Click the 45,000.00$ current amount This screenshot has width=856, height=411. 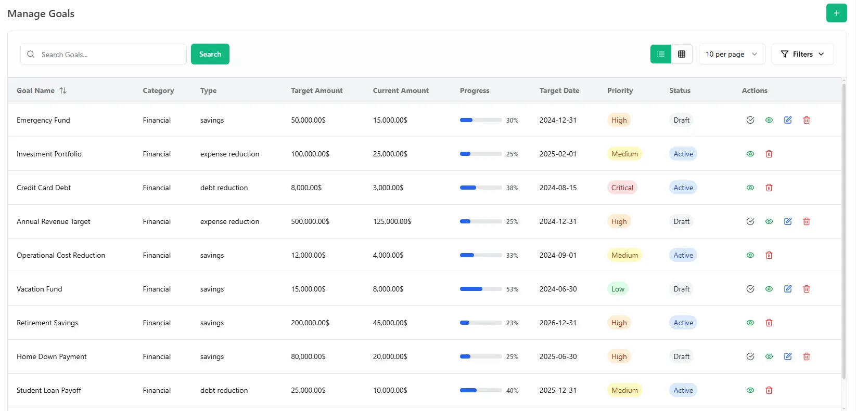pyautogui.click(x=390, y=323)
